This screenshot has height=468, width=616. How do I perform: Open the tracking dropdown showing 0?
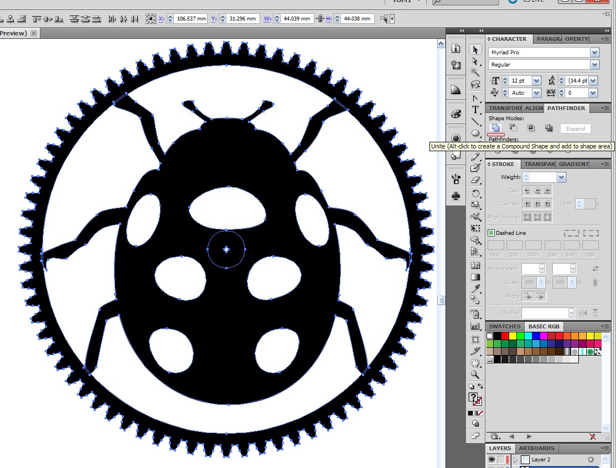(x=593, y=93)
